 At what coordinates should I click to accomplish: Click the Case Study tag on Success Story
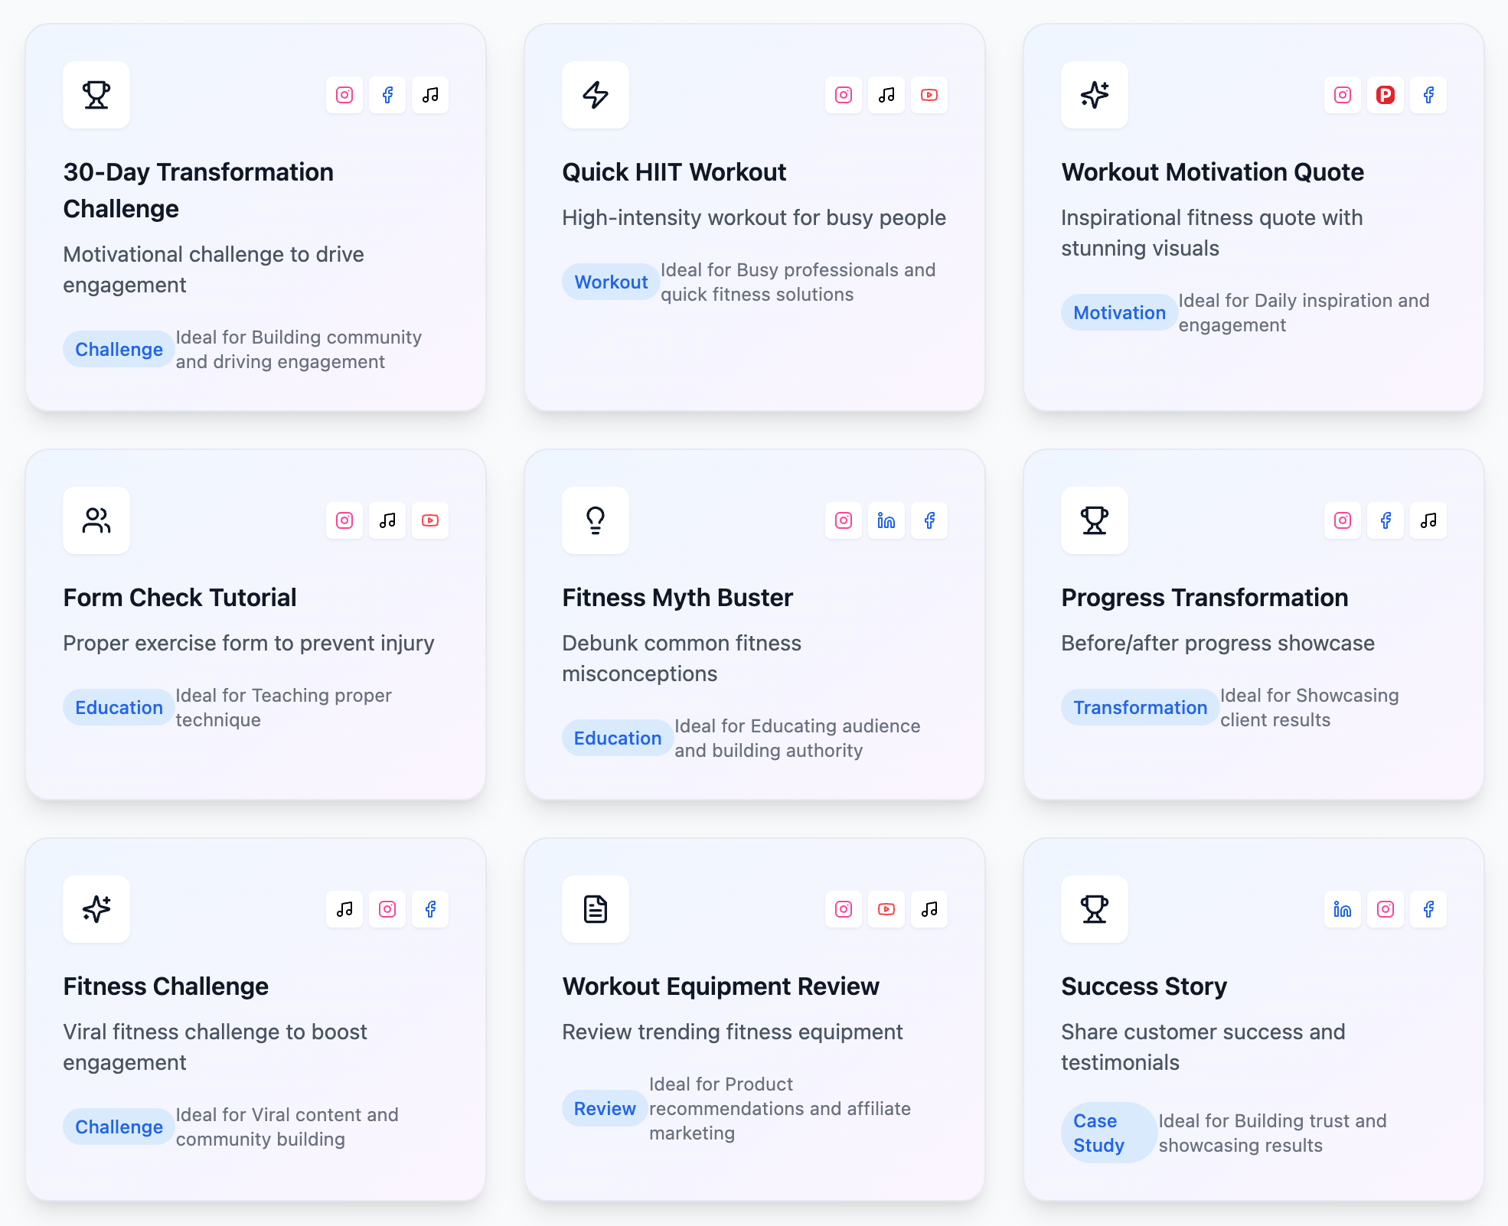(x=1108, y=1132)
